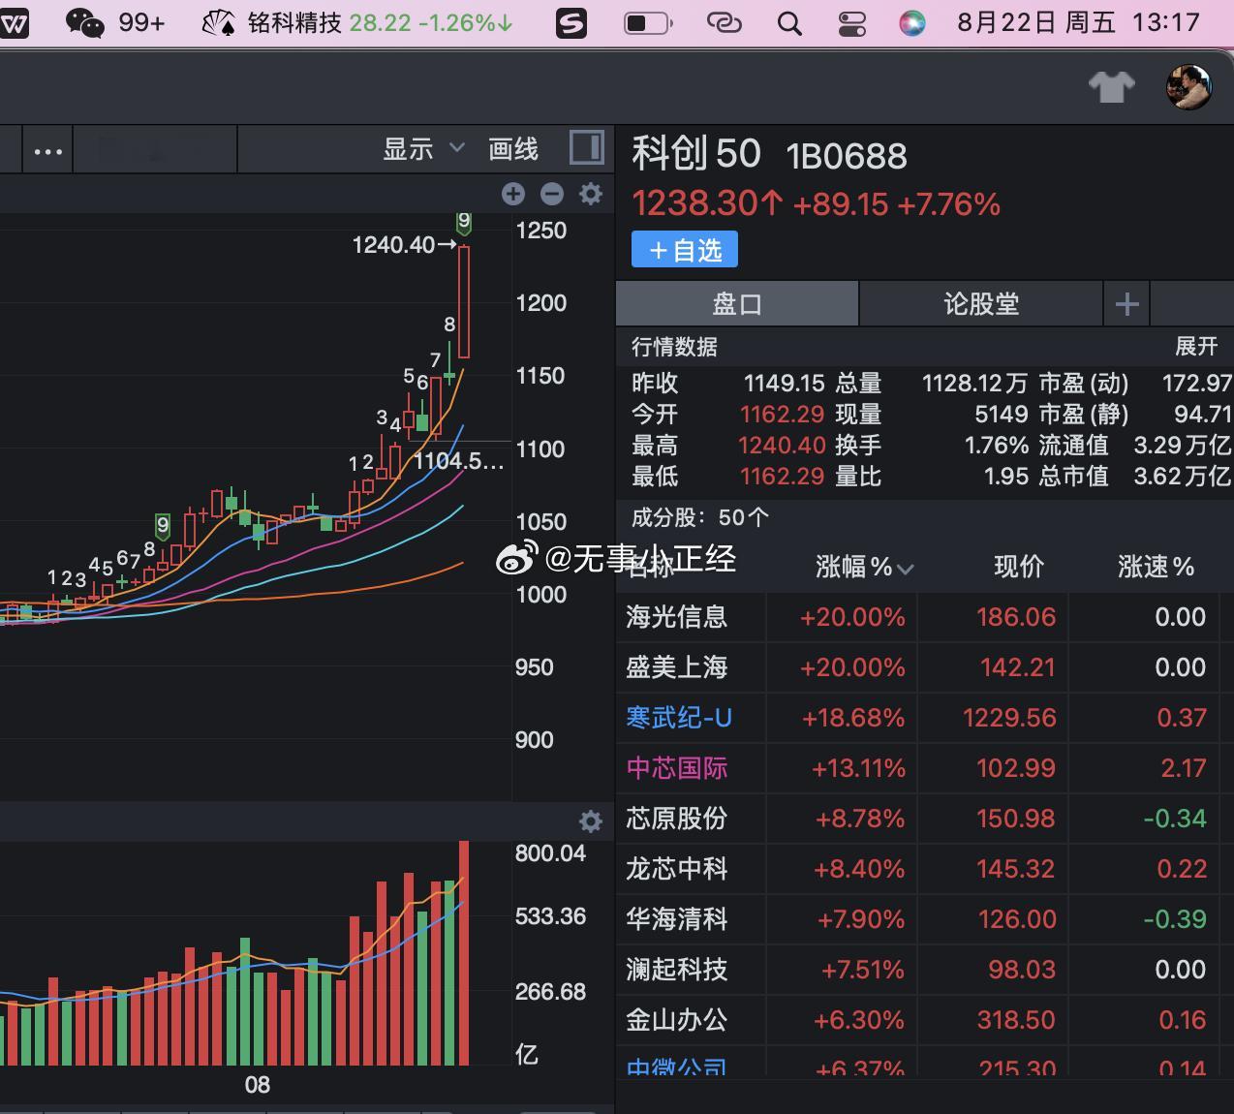1234x1114 pixels.
Task: Open Siri icon in menu bar
Action: (911, 23)
